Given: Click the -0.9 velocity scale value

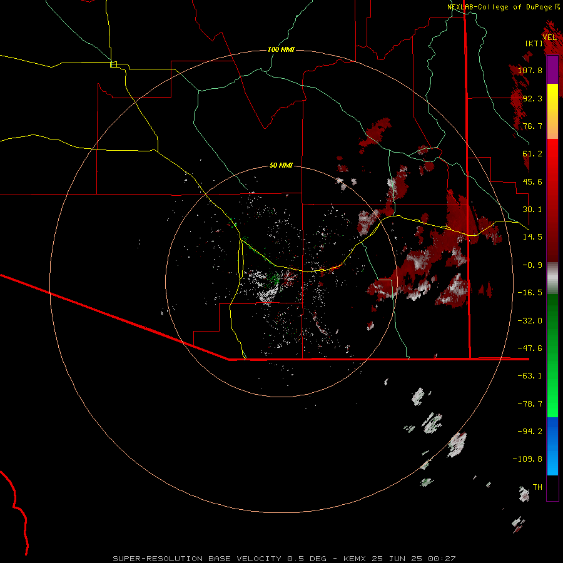Looking at the screenshot, I should (x=532, y=265).
